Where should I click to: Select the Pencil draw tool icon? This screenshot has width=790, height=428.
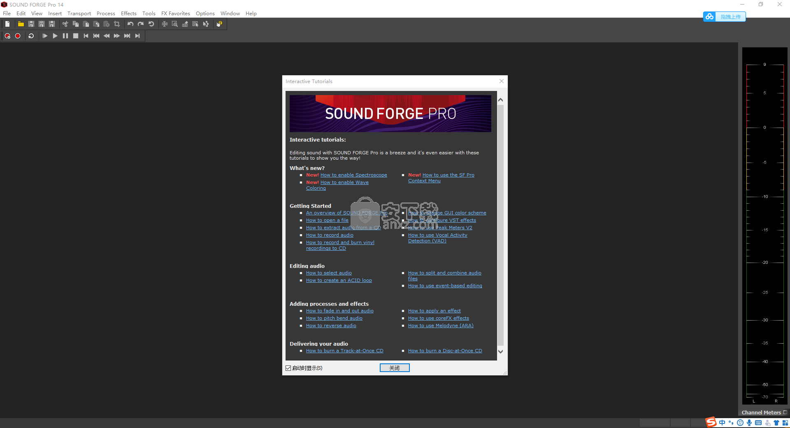185,24
